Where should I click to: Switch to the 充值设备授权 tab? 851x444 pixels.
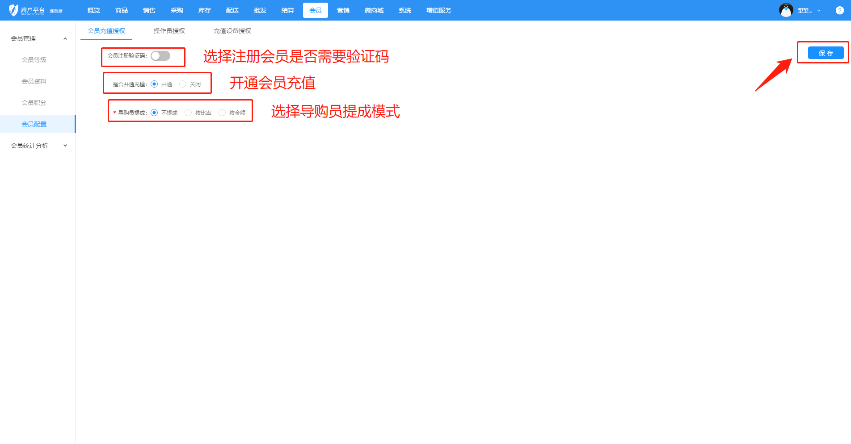pos(232,31)
